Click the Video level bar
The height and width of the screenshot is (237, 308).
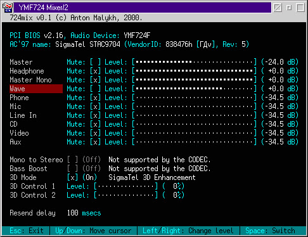point(195,133)
